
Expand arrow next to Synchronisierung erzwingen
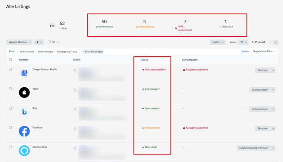273,148
